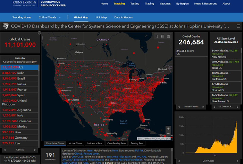Show previous US Deaths panel

click(214, 107)
